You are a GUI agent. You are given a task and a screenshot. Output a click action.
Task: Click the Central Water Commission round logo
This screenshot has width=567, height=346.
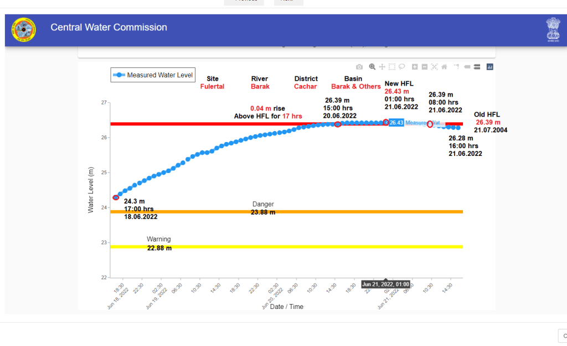(23, 30)
